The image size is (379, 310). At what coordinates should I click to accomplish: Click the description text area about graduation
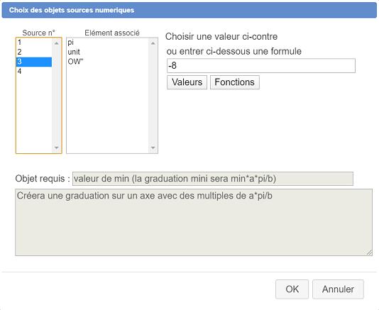[x=194, y=222]
